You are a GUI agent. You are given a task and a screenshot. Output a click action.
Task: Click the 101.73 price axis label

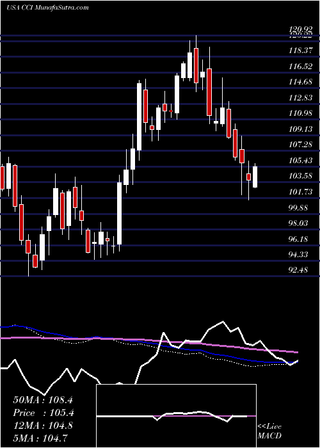[300, 192]
